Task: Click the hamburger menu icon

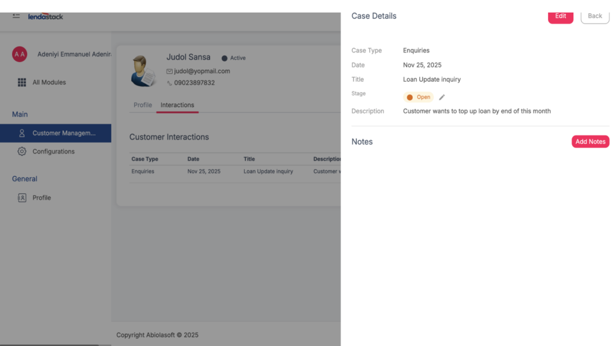Action: tap(16, 16)
